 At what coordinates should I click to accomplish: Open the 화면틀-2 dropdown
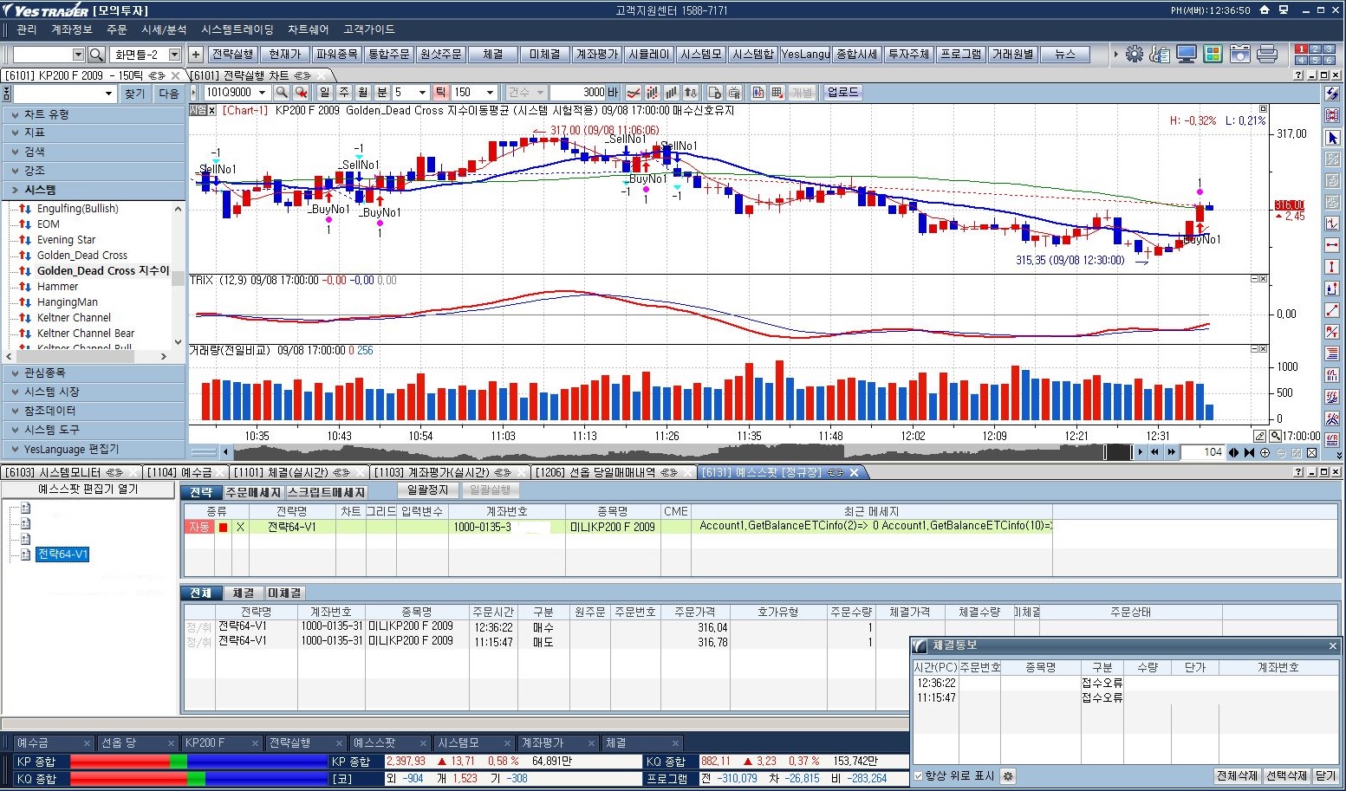[x=174, y=55]
